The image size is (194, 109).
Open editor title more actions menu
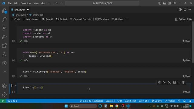point(190,9)
